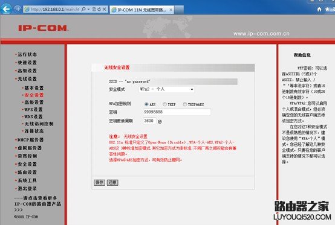
Task: Go forward with the browser forward arrow
Action: click(x=18, y=9)
